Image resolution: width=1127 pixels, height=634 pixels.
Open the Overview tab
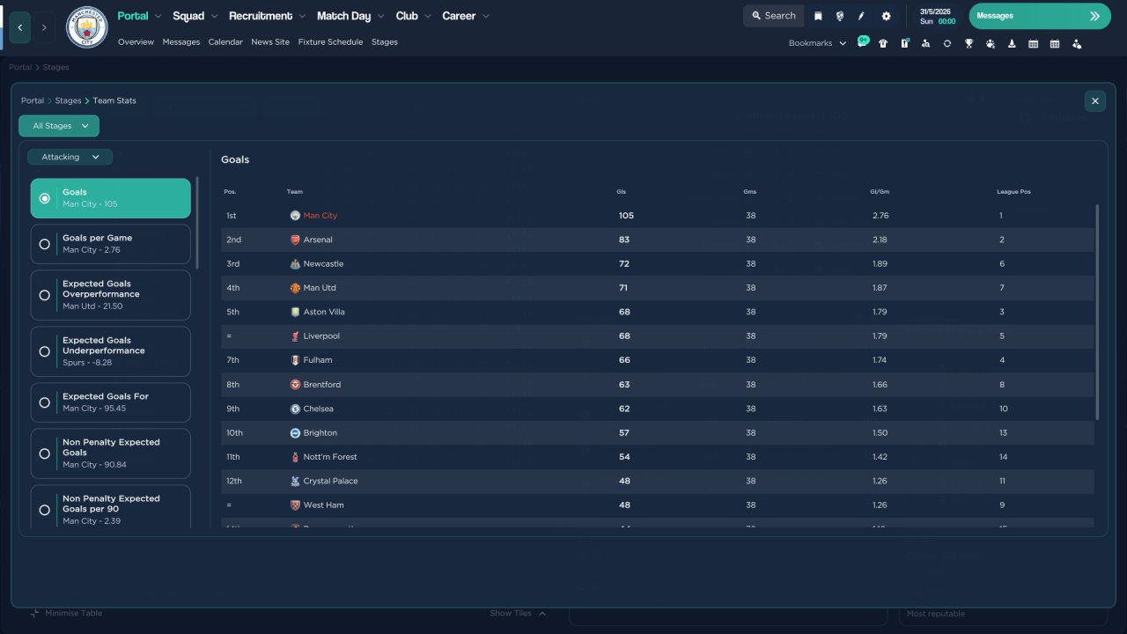136,42
